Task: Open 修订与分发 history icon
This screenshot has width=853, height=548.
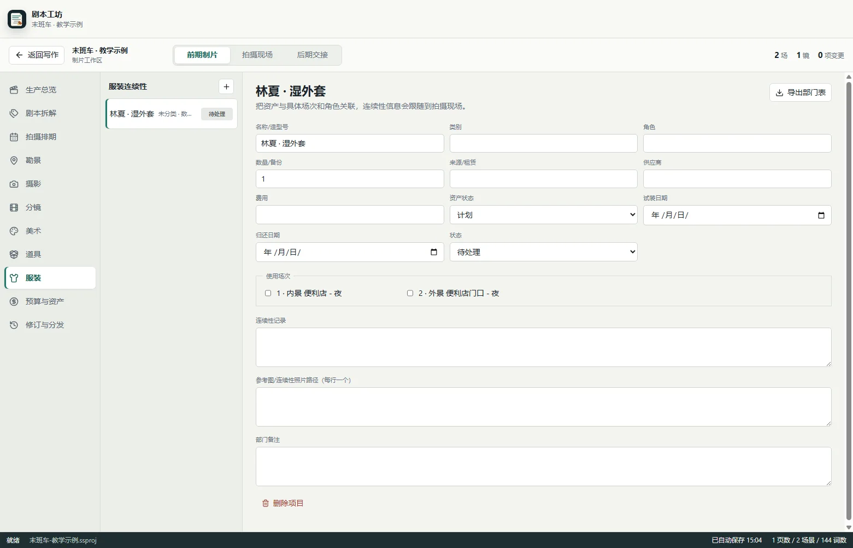Action: point(14,325)
